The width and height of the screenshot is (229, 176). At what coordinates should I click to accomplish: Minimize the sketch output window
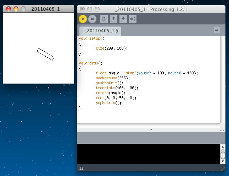(16, 9)
